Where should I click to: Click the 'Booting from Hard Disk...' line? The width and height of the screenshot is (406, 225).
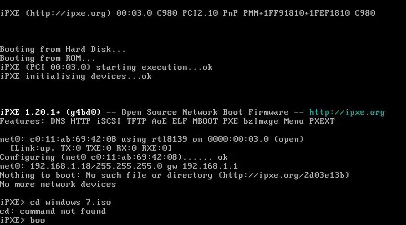[63, 49]
